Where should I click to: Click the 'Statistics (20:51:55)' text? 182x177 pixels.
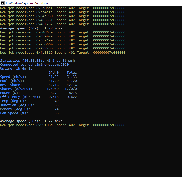(x=22, y=61)
